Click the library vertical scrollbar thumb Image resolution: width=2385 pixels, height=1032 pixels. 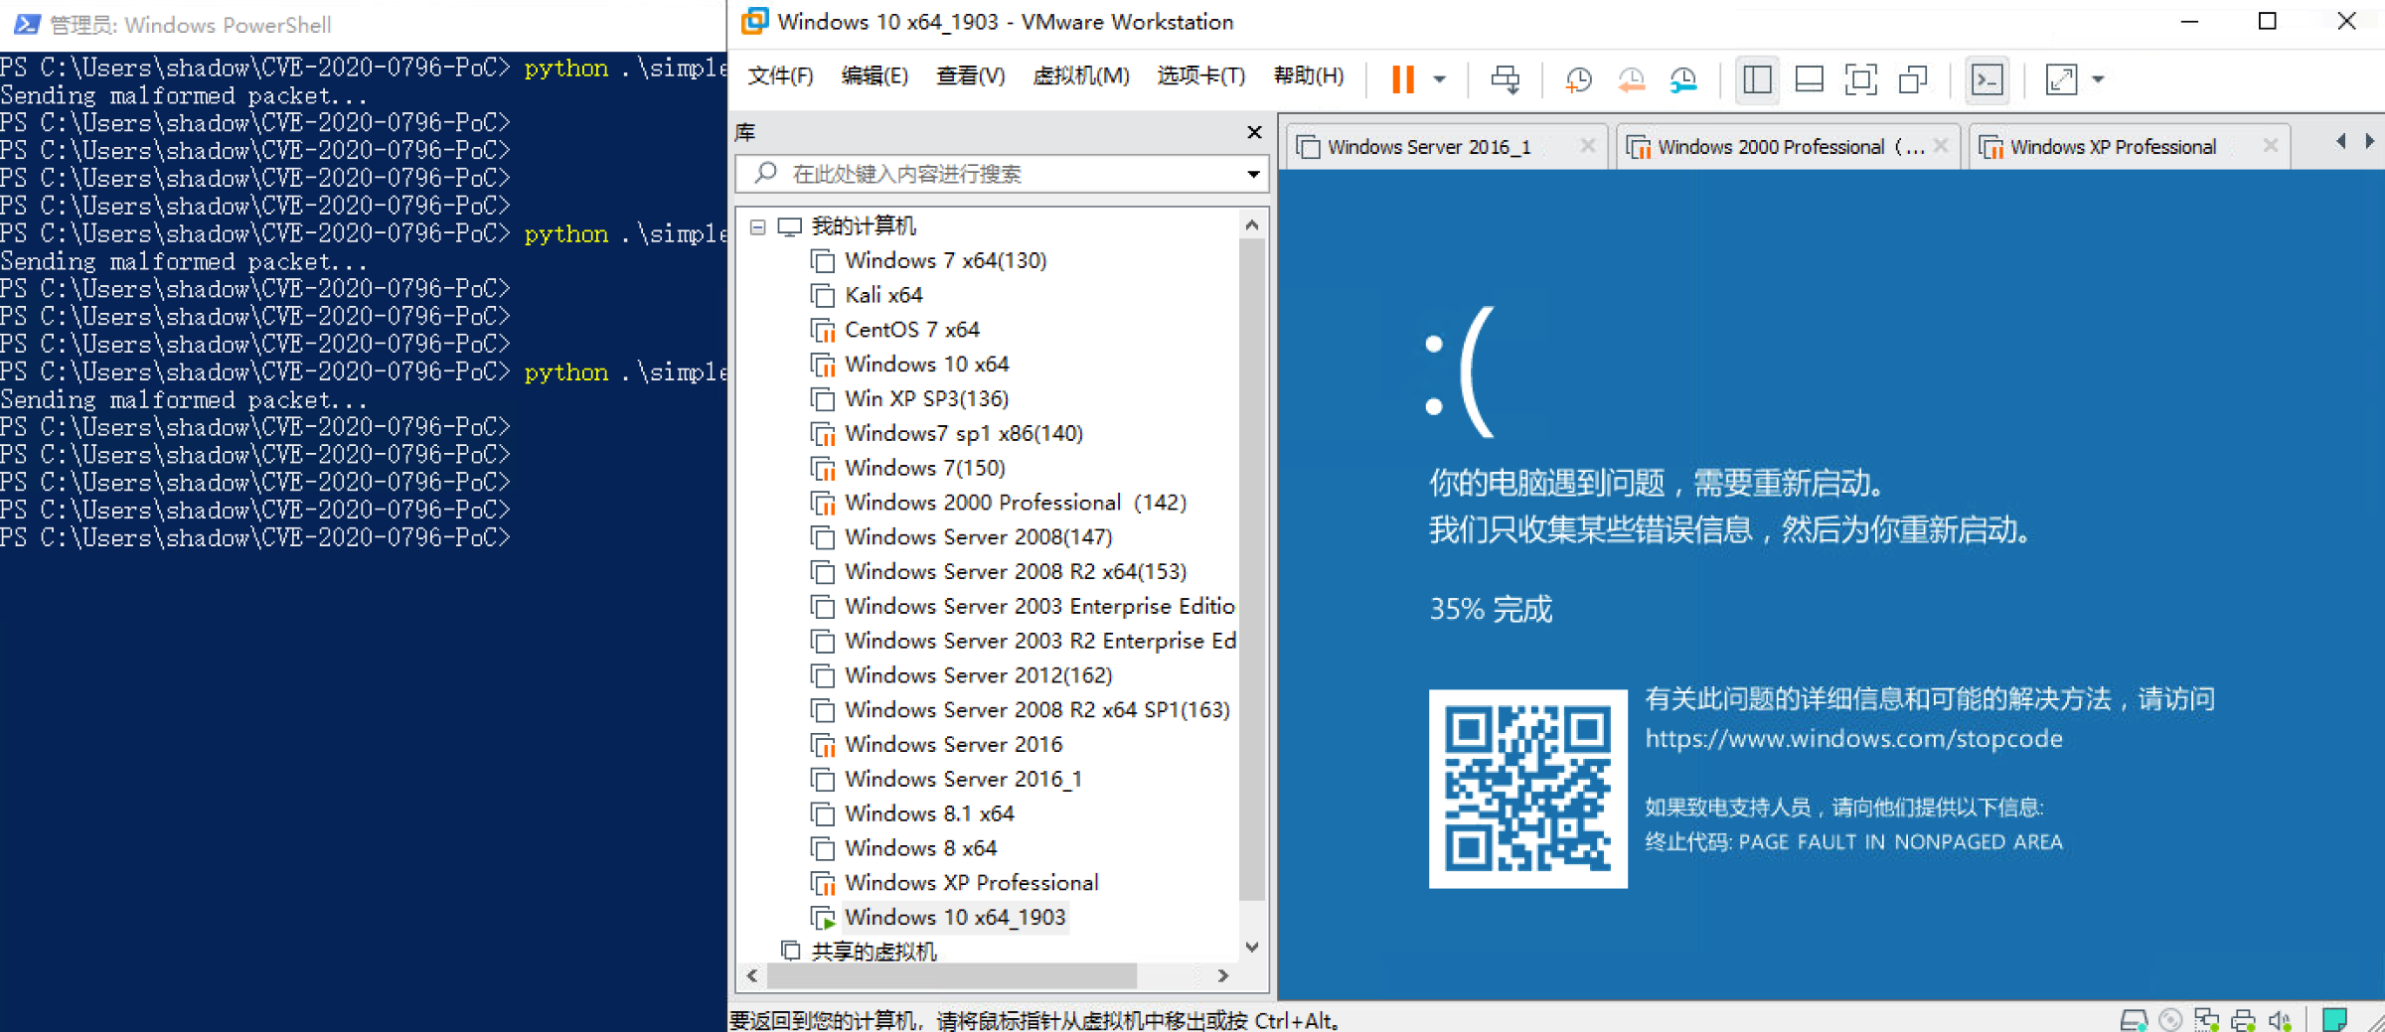click(1252, 568)
